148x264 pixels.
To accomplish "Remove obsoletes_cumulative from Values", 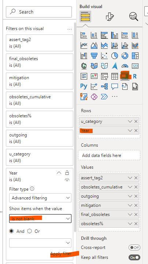I will (136, 187).
